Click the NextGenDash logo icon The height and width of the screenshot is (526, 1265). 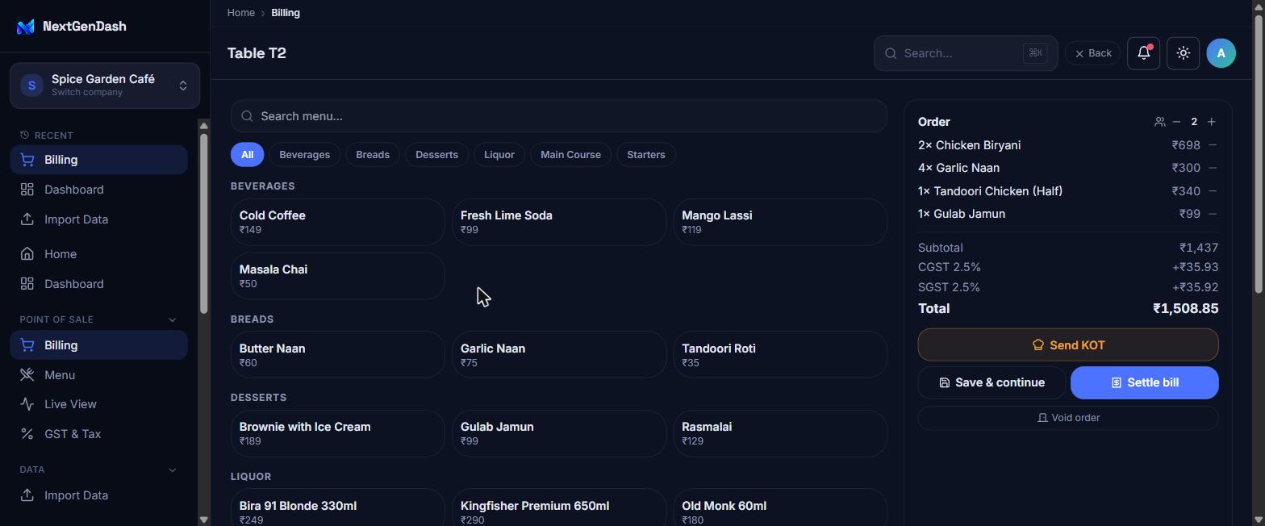pos(26,27)
